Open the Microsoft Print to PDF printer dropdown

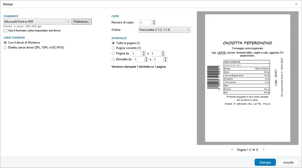click(37, 22)
